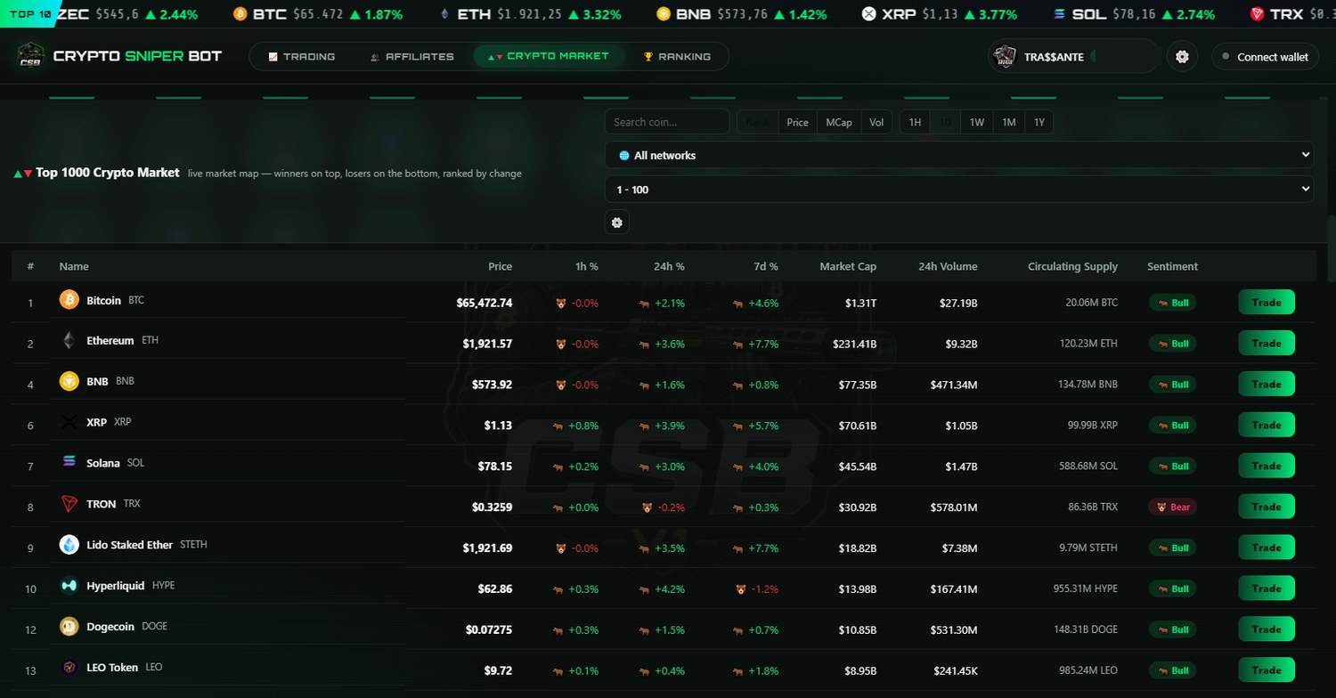1336x698 pixels.
Task: Click the bear icon beside Hyperliquid -1.2%
Action: pyautogui.click(x=741, y=588)
